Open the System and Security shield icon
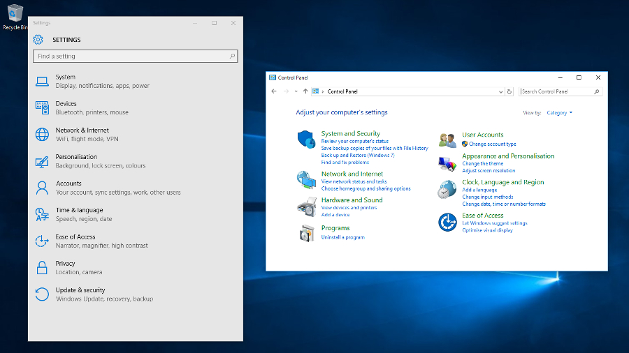Screen dimensions: 629x353 click(306, 140)
